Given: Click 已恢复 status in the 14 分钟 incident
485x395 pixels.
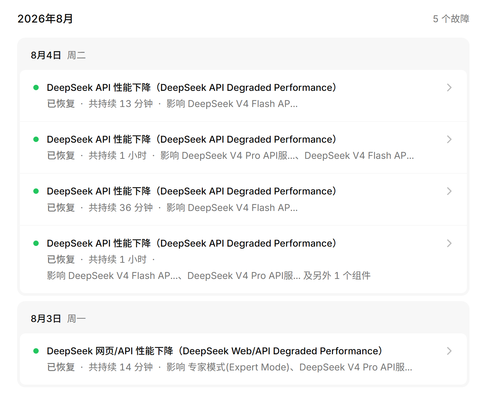Looking at the screenshot, I should tap(61, 367).
